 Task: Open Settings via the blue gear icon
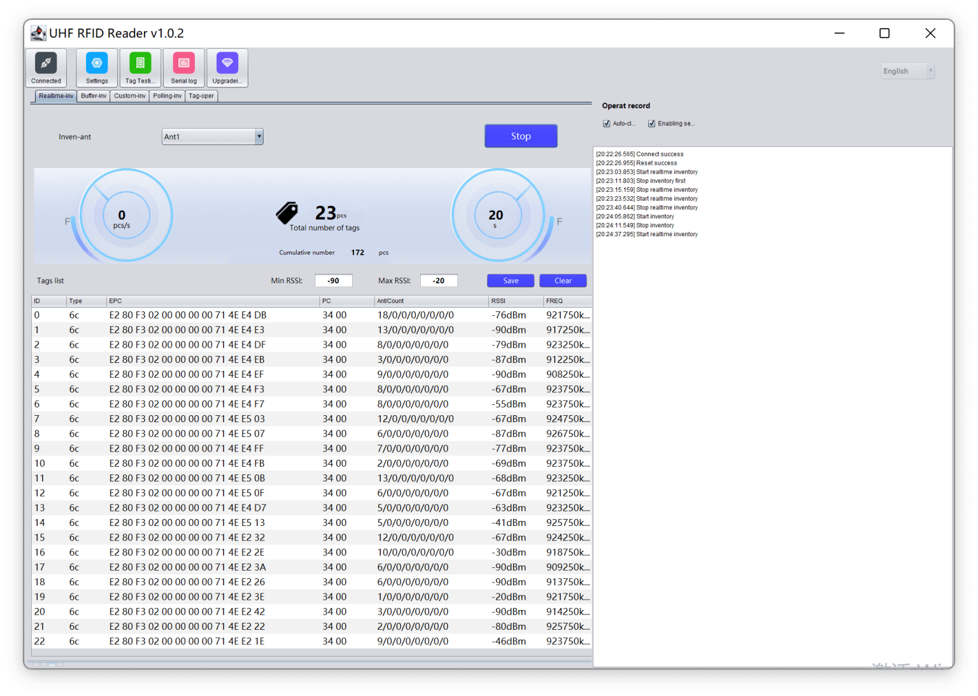click(96, 63)
